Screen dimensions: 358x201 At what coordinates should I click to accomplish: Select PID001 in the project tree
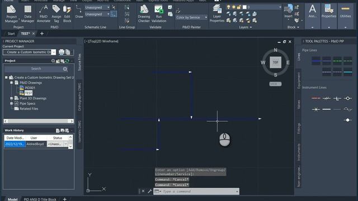pos(30,88)
